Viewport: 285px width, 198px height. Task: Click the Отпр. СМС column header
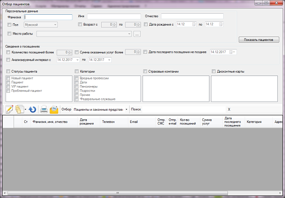161,122
